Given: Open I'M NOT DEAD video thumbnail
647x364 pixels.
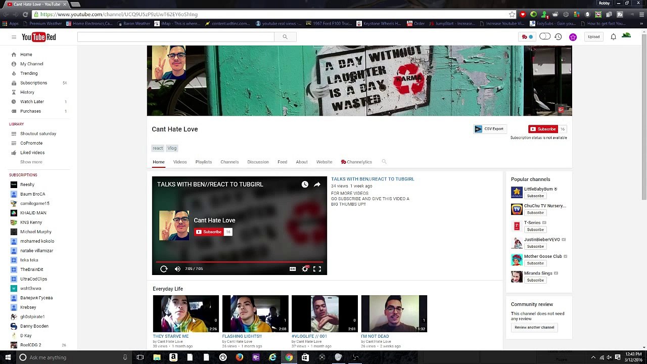Looking at the screenshot, I should (394, 314).
